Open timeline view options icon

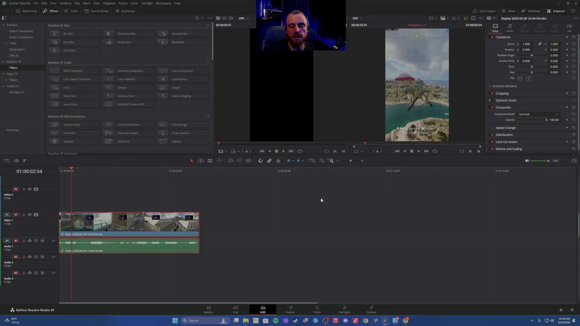(7, 161)
